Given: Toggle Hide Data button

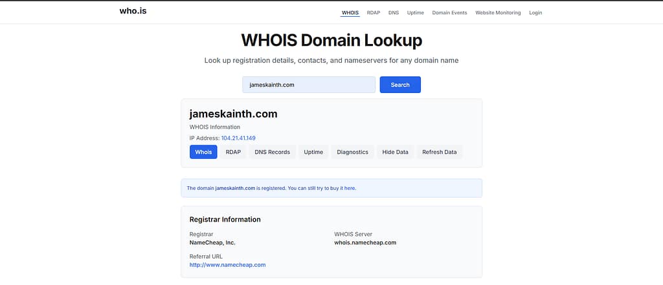Looking at the screenshot, I should point(395,152).
